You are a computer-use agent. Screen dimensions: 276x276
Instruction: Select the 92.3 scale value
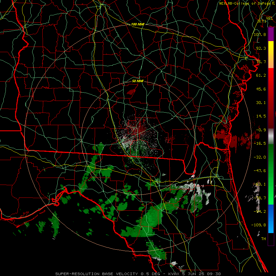[261, 48]
